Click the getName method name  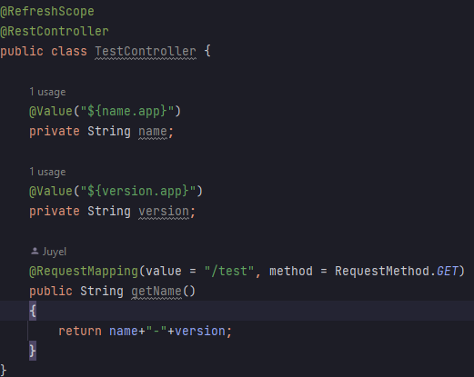point(156,291)
